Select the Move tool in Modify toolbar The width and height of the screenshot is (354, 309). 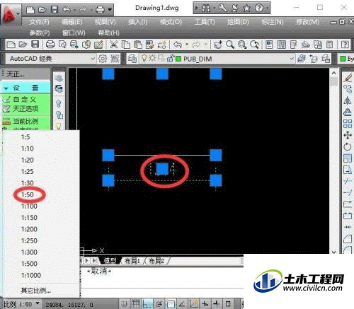[348, 135]
